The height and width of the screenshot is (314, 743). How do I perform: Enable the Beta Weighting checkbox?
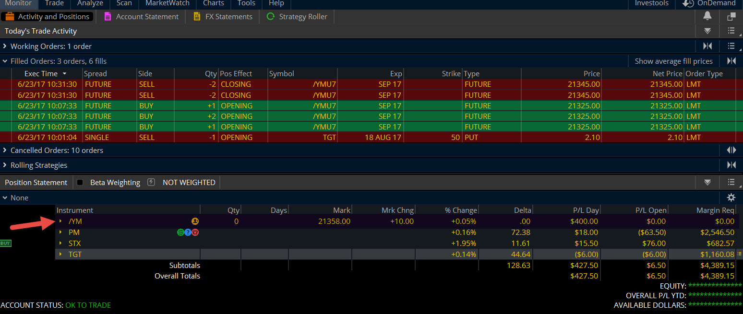coord(80,182)
